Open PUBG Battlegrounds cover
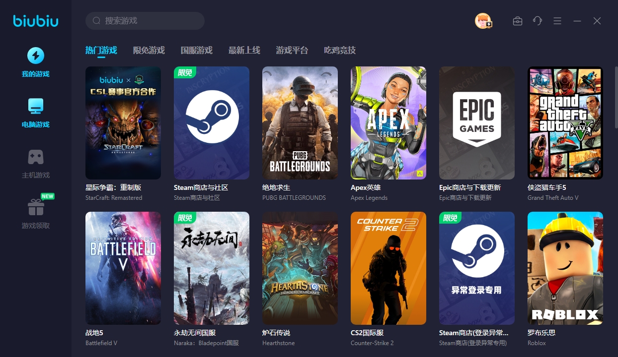The width and height of the screenshot is (618, 357). 300,123
